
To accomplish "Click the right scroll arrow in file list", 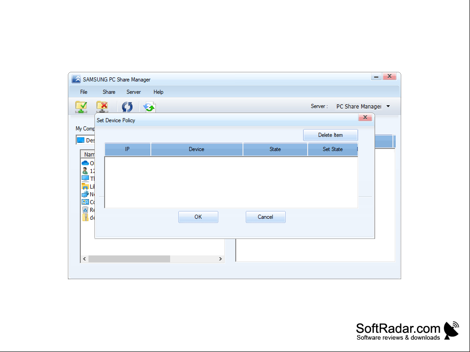I will tap(221, 259).
